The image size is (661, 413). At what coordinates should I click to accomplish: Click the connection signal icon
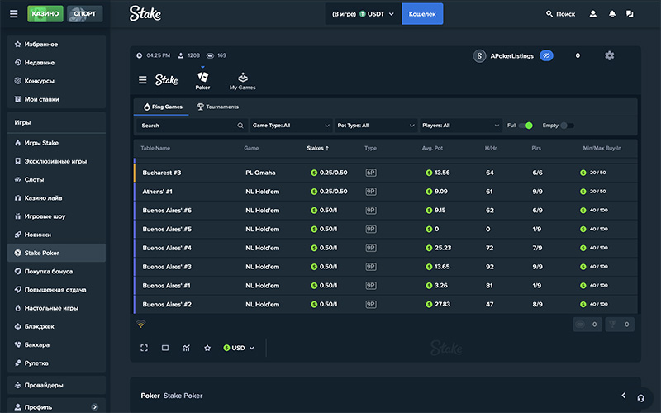pos(140,324)
